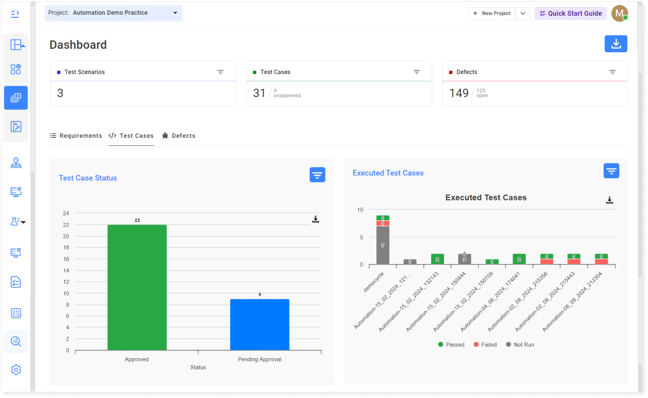This screenshot has height=398, width=648.
Task: Open the Project selection dropdown
Action: click(x=114, y=13)
